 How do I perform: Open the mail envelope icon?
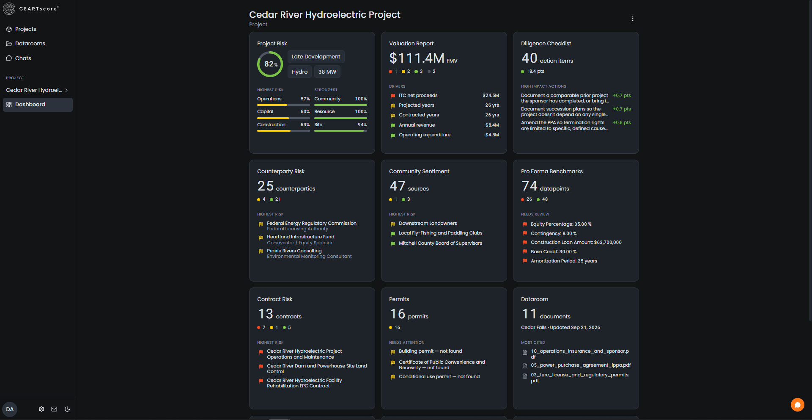click(x=54, y=409)
